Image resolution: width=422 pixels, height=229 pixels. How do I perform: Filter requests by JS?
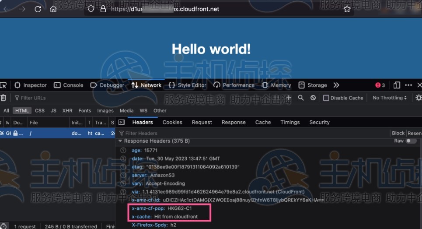tap(53, 110)
